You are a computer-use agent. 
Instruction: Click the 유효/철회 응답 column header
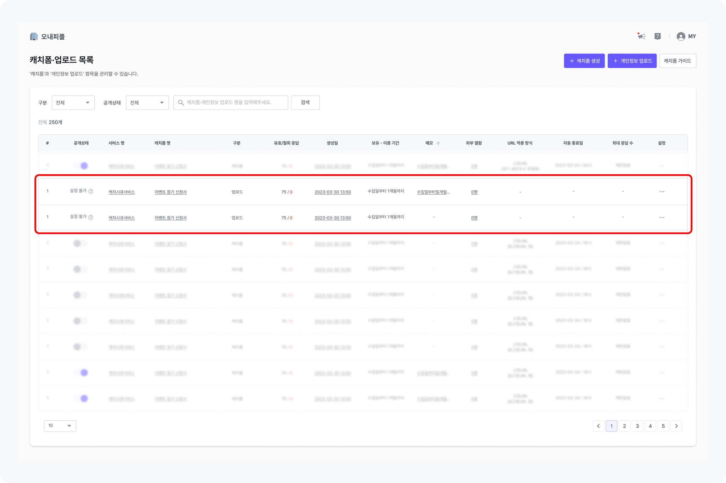(286, 143)
